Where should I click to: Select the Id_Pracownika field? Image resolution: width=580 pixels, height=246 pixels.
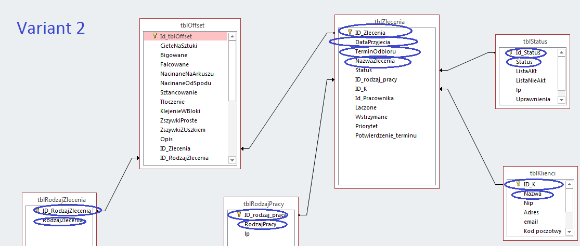(x=374, y=98)
